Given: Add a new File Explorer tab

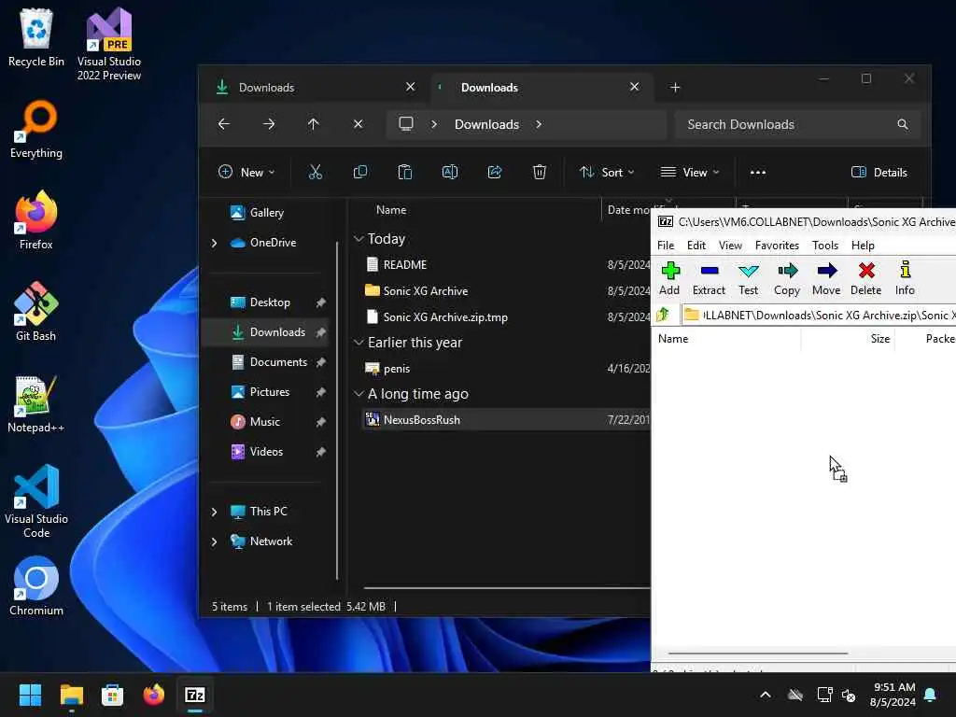Looking at the screenshot, I should pyautogui.click(x=675, y=88).
